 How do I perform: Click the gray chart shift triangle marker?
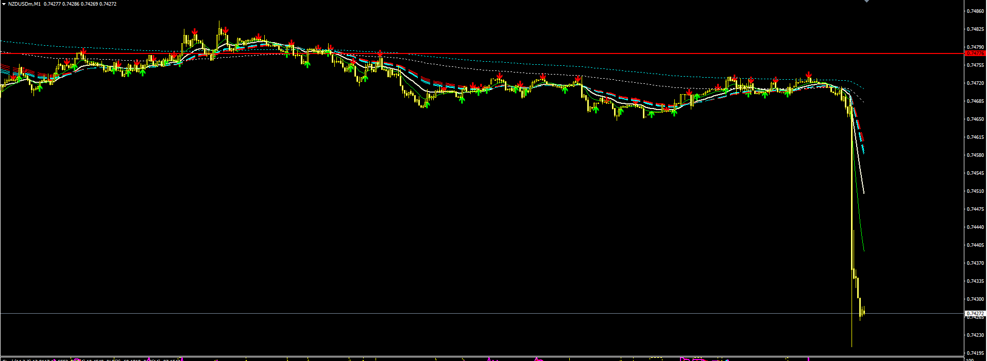(x=866, y=1)
